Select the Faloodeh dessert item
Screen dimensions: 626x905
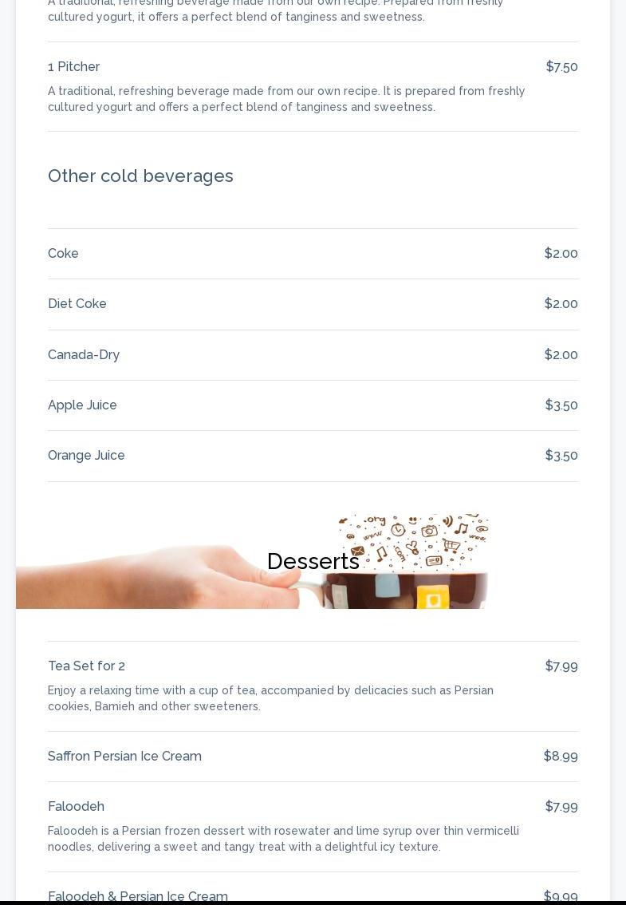coord(76,807)
